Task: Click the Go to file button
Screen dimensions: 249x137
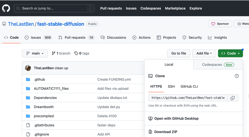Action: (x=179, y=53)
